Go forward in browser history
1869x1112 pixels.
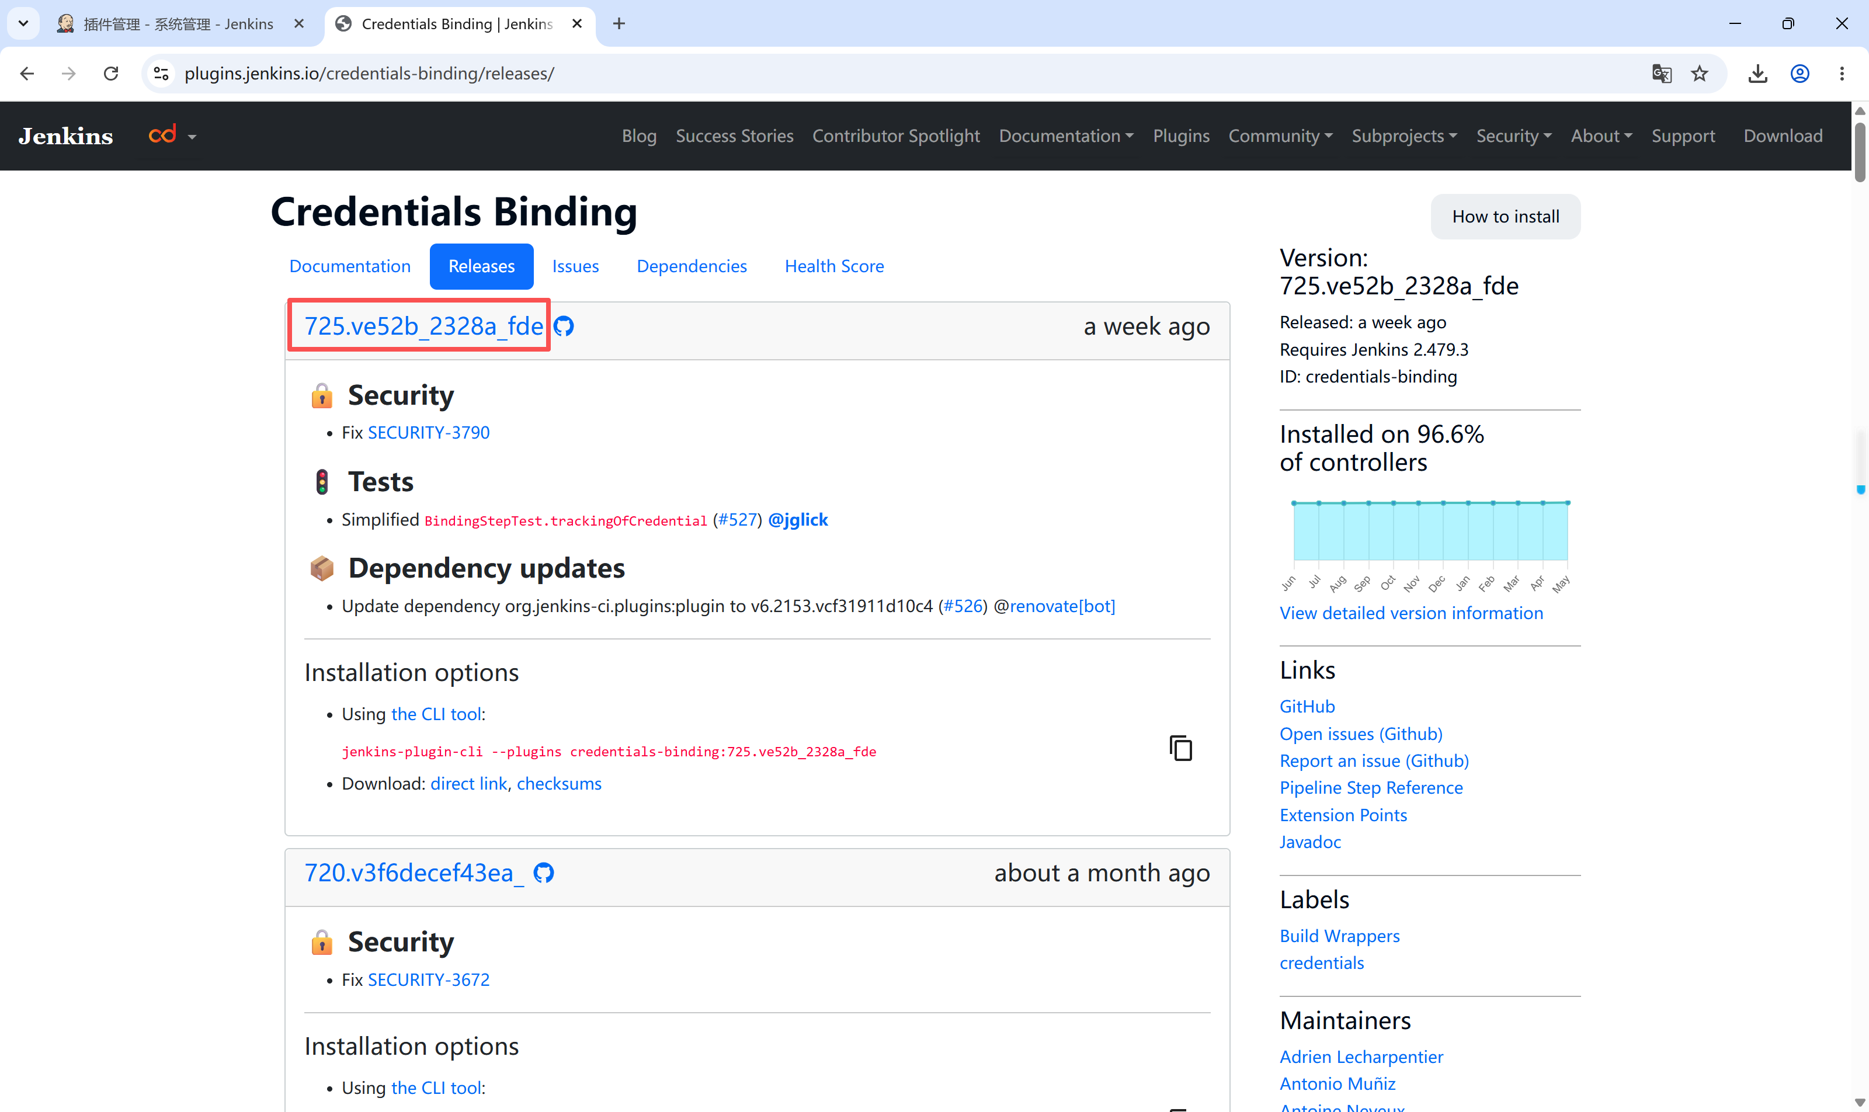69,74
